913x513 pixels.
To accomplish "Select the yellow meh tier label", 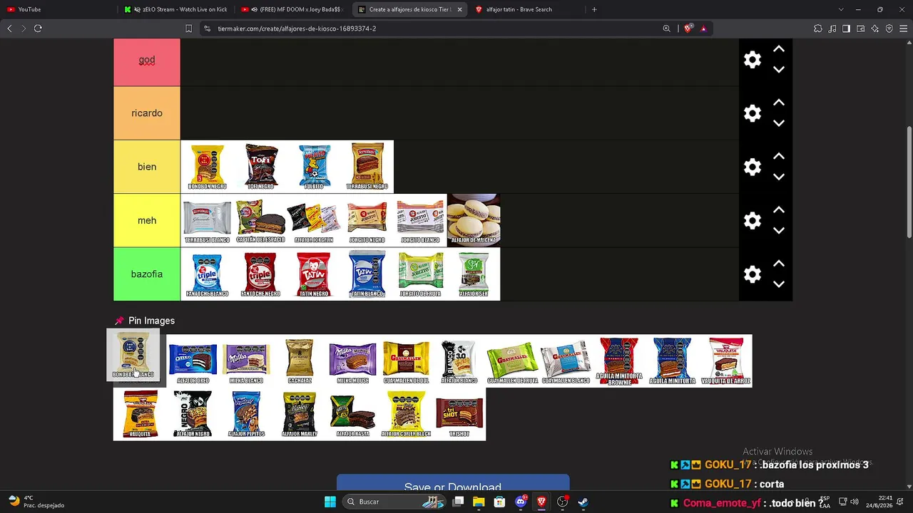I will (147, 221).
